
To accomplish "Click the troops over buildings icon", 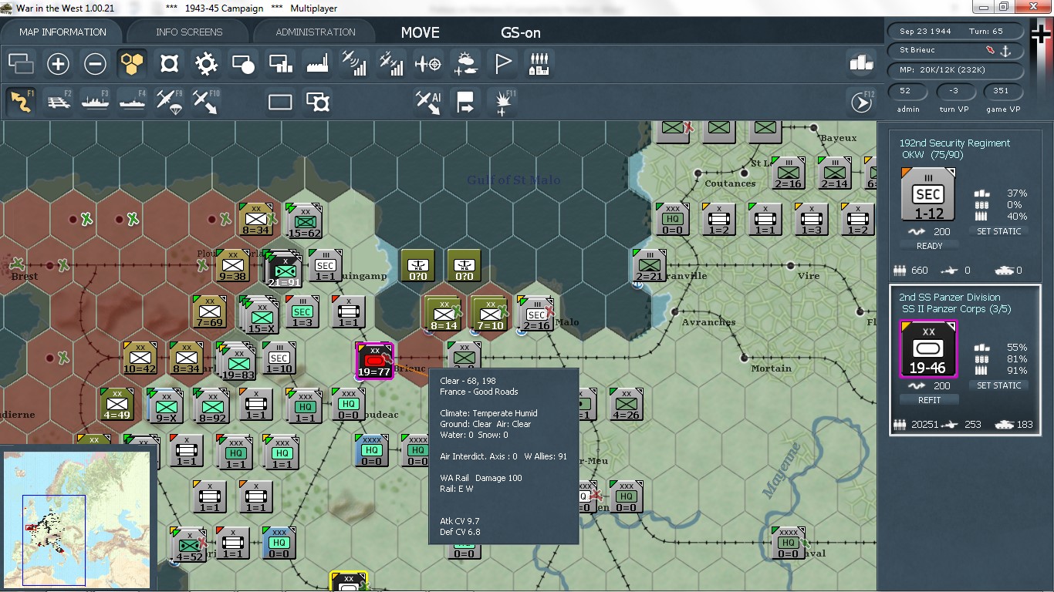I will (x=540, y=63).
